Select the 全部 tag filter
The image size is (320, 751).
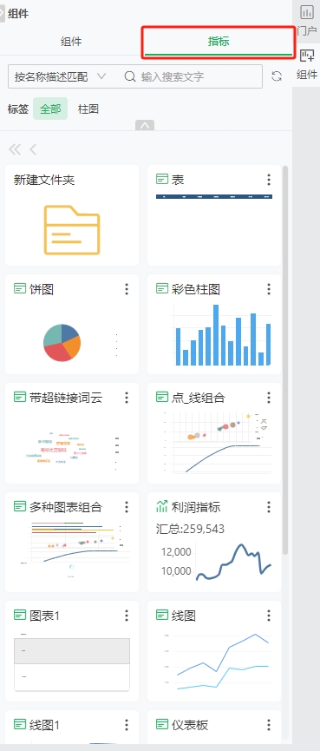tap(50, 109)
